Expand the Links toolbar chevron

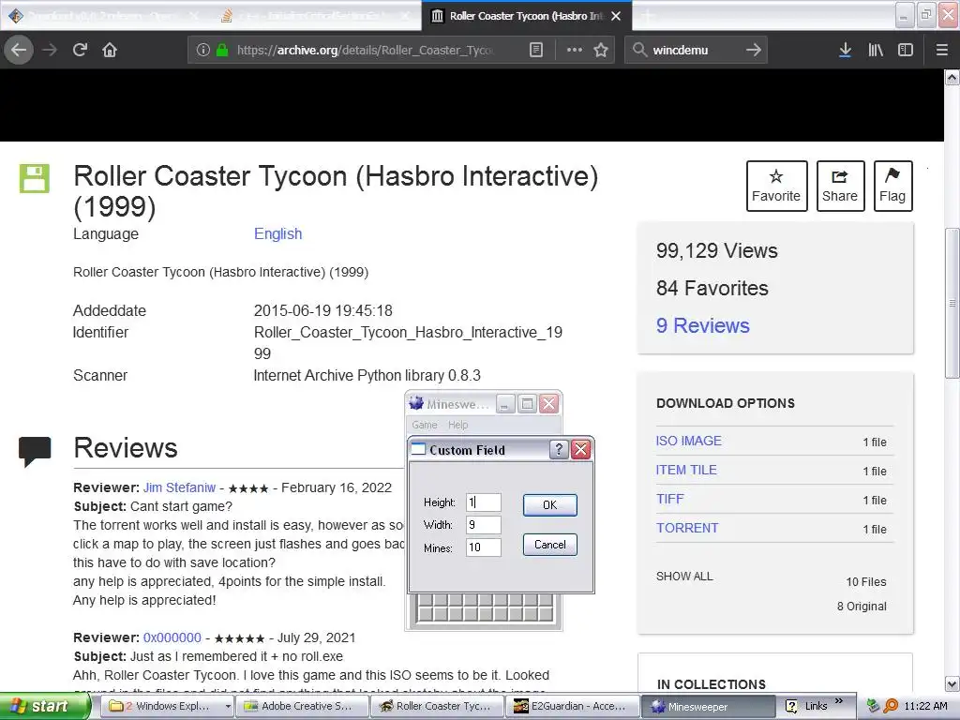click(839, 701)
